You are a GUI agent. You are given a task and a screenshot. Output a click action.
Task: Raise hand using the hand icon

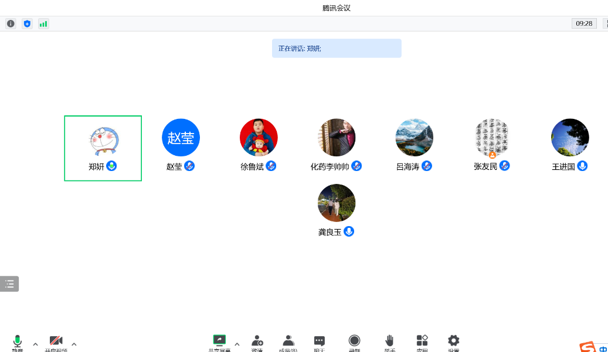click(389, 341)
